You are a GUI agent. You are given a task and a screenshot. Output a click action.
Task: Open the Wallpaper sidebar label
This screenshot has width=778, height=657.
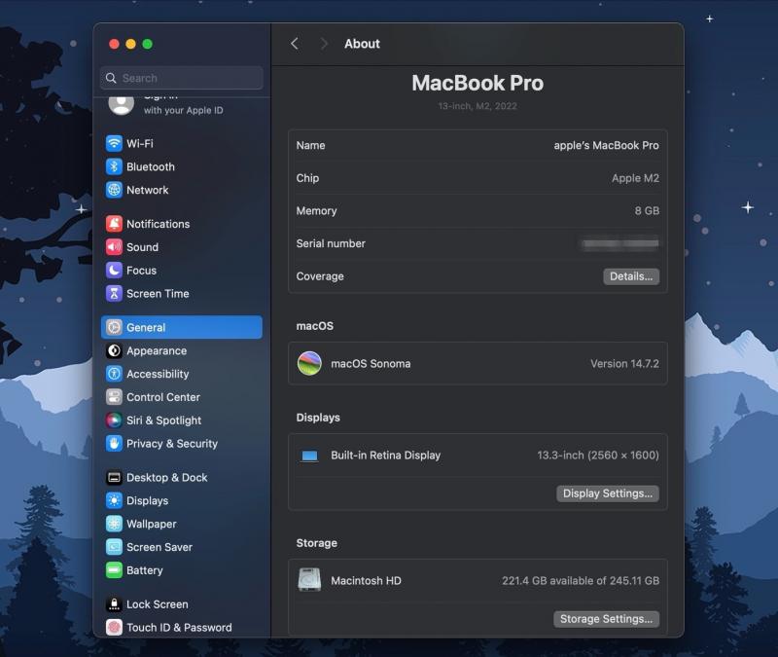click(x=152, y=524)
